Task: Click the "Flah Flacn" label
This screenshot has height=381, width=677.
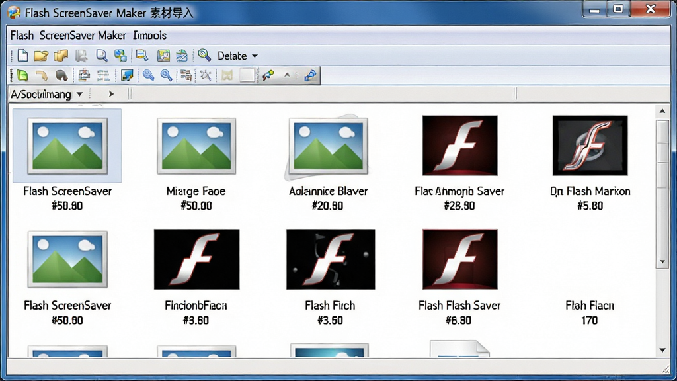Action: (590, 306)
